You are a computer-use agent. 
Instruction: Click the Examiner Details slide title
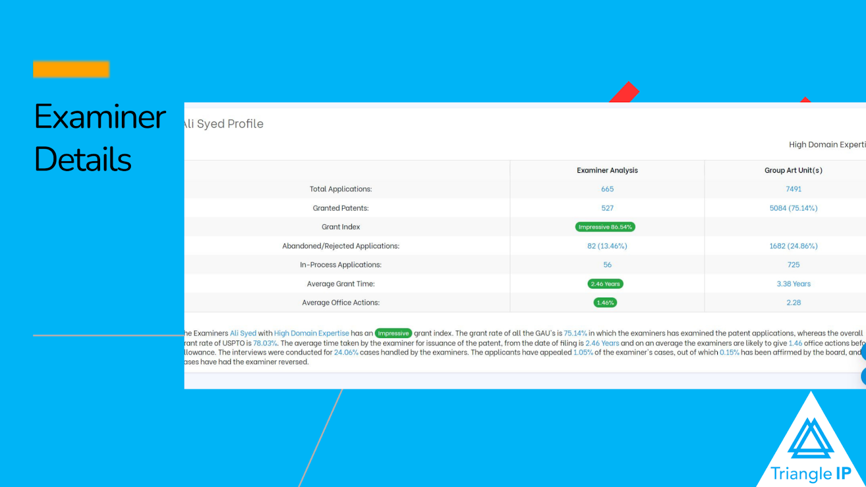100,137
